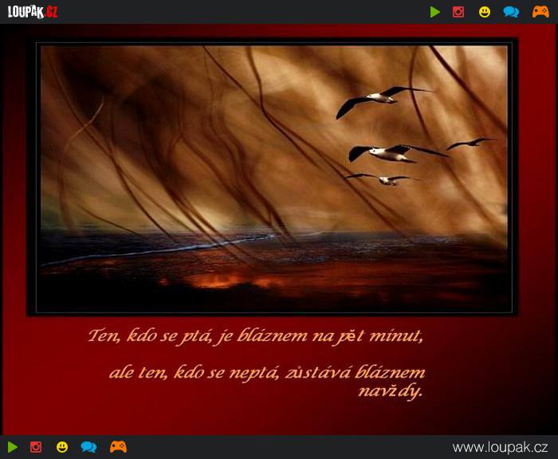
Task: Click the top seagull with spread wings
Action: pos(383,100)
